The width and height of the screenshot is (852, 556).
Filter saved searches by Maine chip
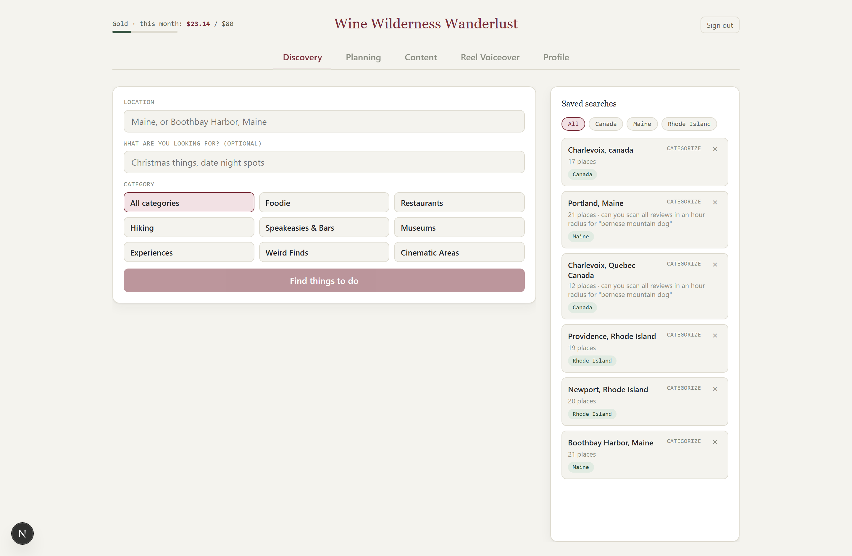(642, 124)
